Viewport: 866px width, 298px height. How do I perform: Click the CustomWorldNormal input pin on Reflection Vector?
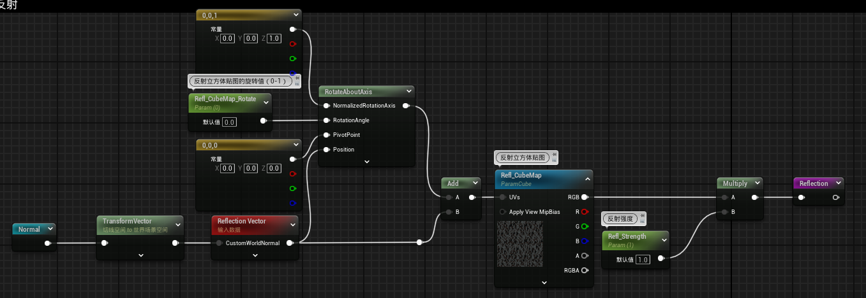[x=219, y=243]
